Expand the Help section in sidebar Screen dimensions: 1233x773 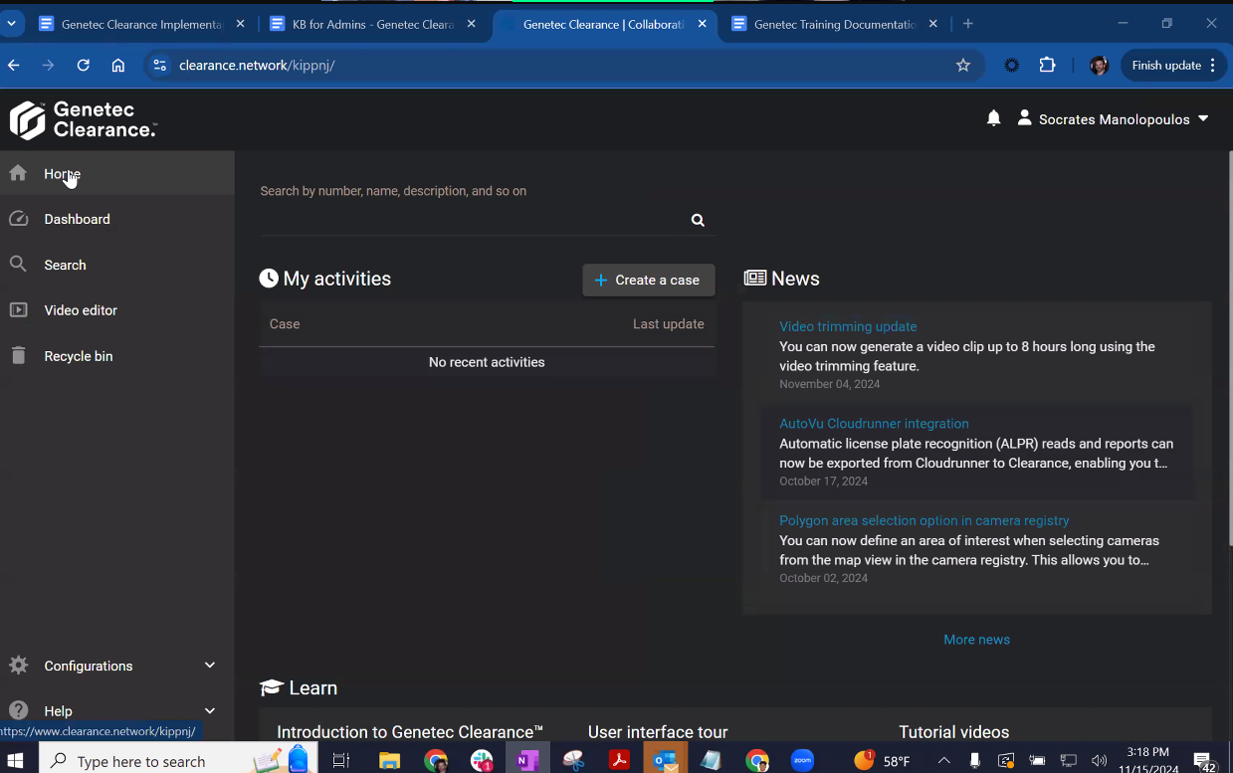[111, 710]
